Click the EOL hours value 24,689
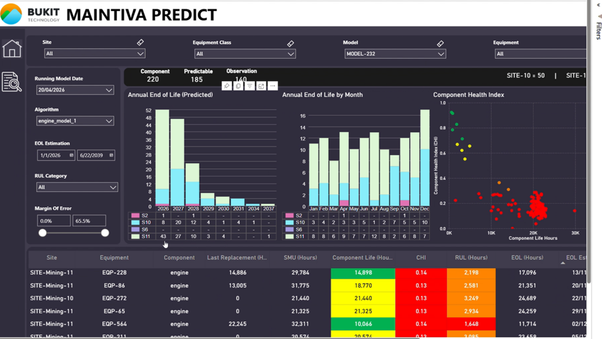 527,298
